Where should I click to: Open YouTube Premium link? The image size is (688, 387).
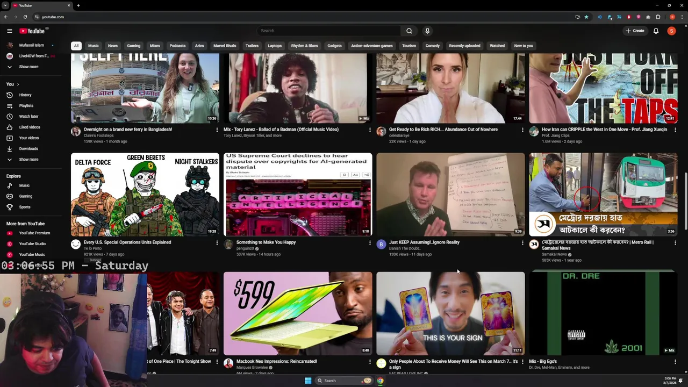[34, 233]
